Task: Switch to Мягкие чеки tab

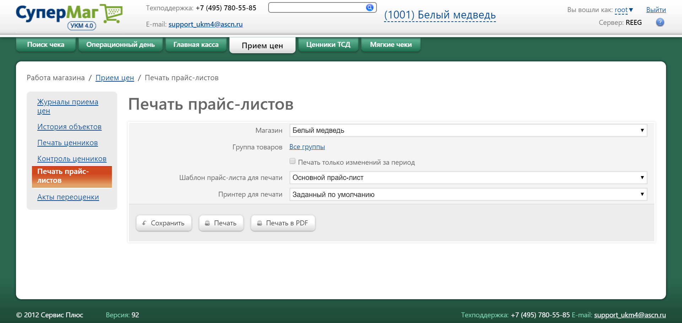Action: 391,45
